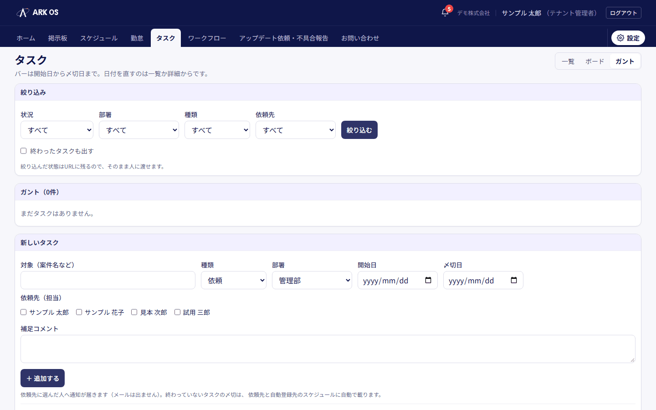
Task: Check assignee 試用 三郎
Action: [x=177, y=312]
